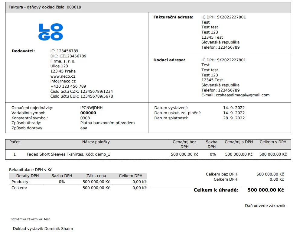Click the info@neco.cz email address
293x242 pixels.
[63, 81]
